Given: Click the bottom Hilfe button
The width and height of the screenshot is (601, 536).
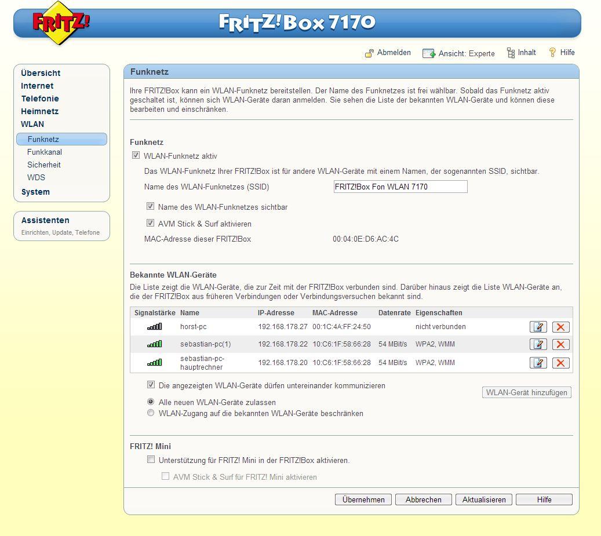Looking at the screenshot, I should click(x=544, y=499).
